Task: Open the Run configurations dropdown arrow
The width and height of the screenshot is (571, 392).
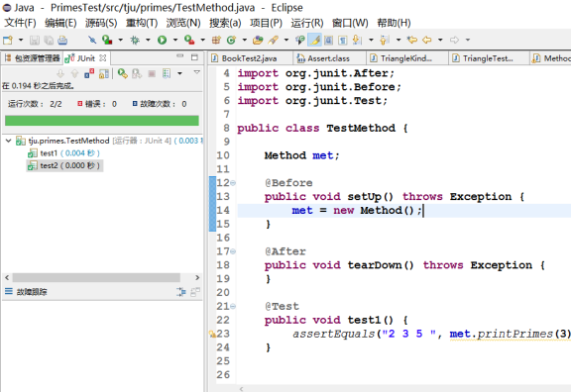Action: [x=175, y=40]
